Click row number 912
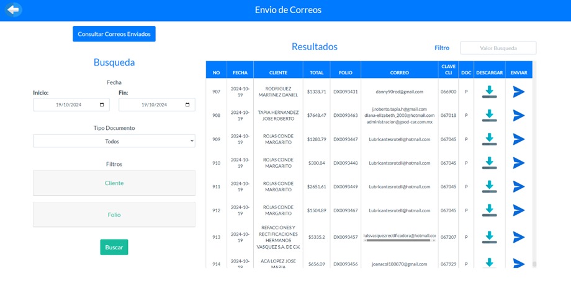The height and width of the screenshot is (281, 571). point(217,210)
